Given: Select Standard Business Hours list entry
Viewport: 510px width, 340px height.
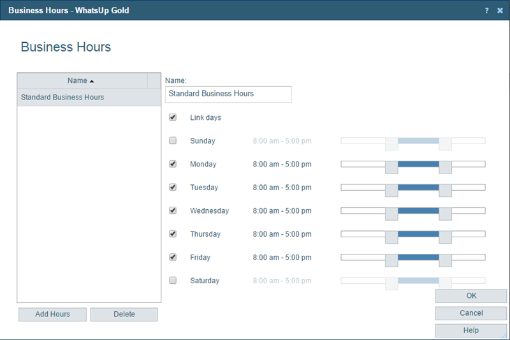Looking at the screenshot, I should click(62, 98).
